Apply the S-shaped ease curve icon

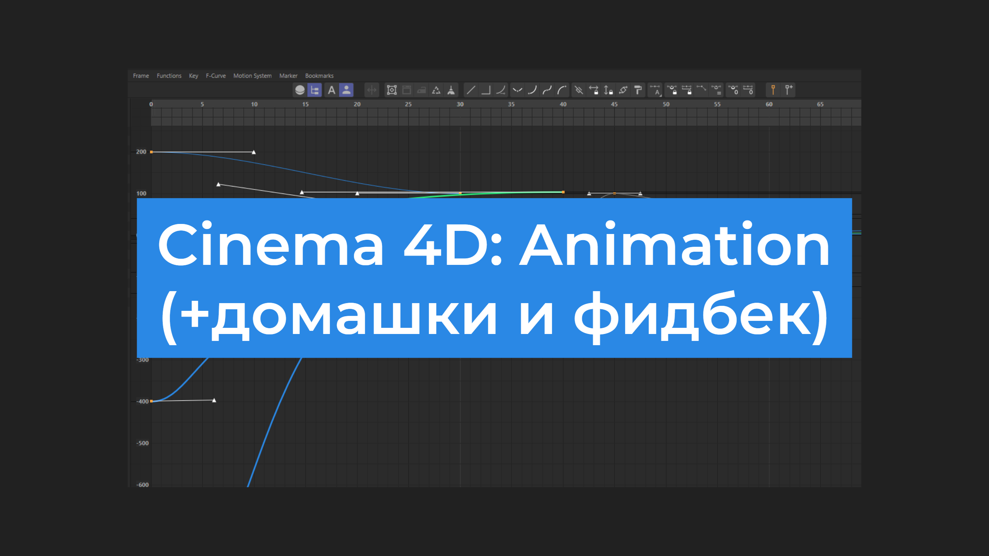tap(547, 90)
